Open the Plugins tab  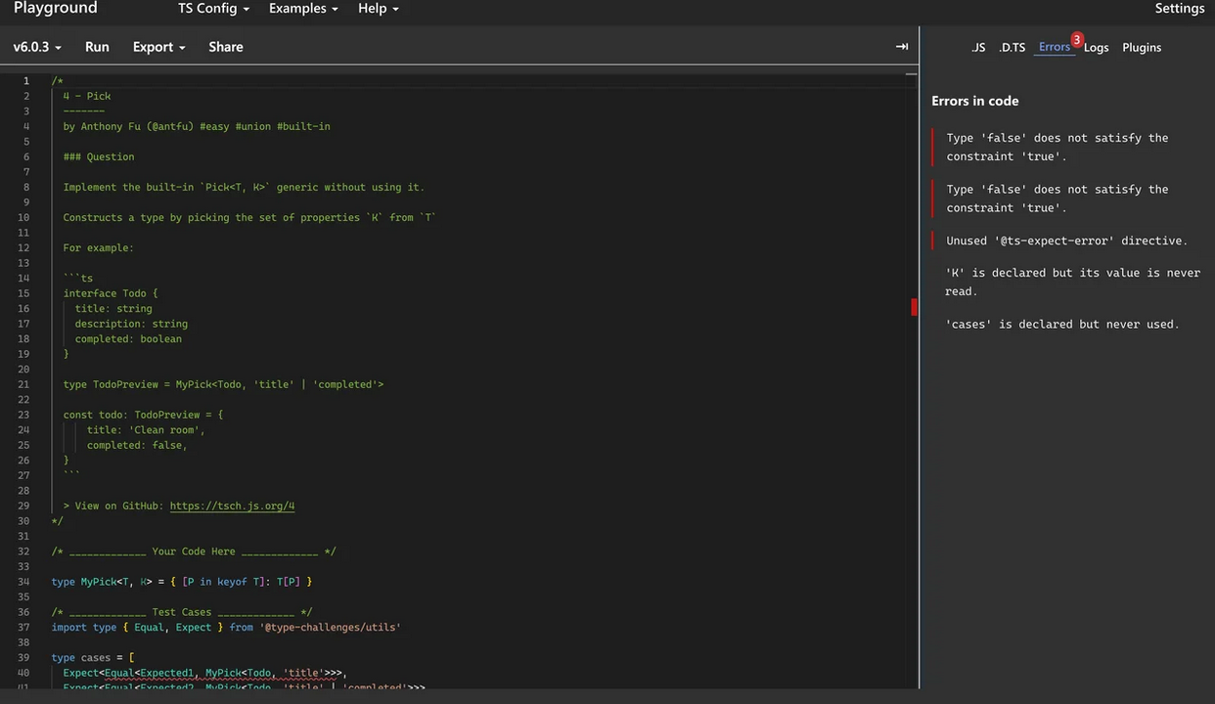[1142, 47]
